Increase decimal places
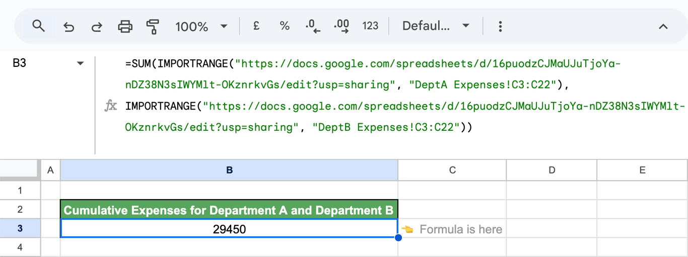The image size is (688, 257). pyautogui.click(x=341, y=26)
